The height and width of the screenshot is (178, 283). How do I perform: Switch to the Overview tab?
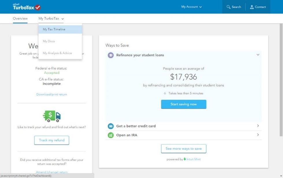pyautogui.click(x=20, y=18)
